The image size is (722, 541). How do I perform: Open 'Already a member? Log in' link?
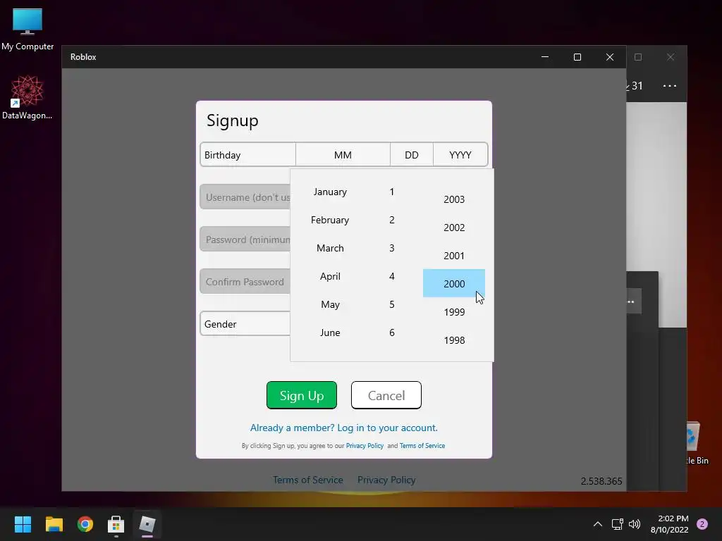(x=343, y=428)
